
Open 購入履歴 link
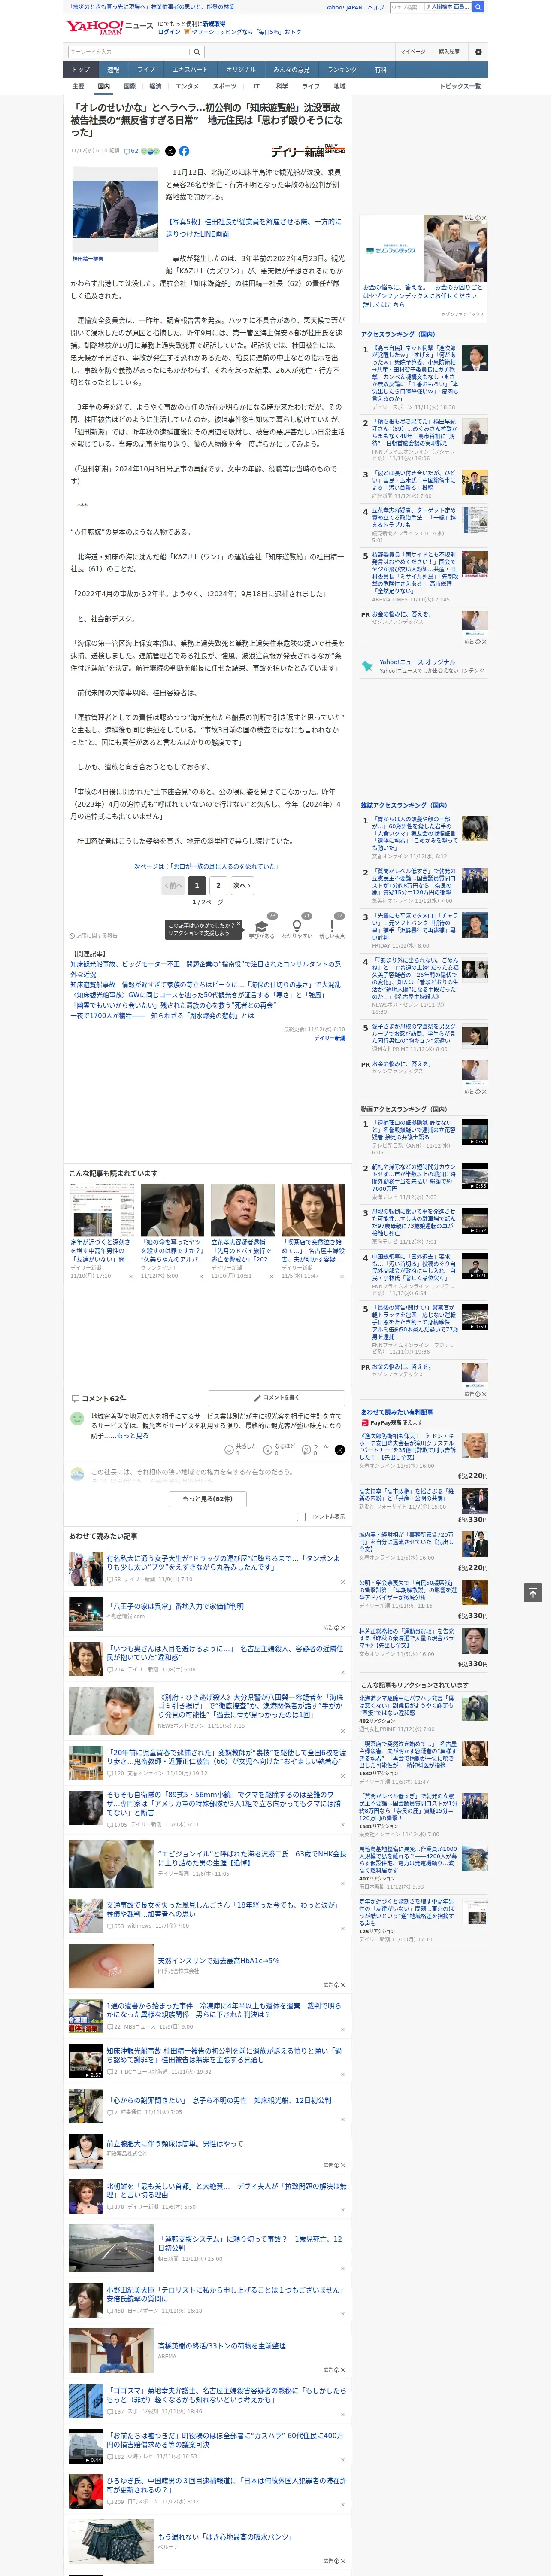[449, 52]
